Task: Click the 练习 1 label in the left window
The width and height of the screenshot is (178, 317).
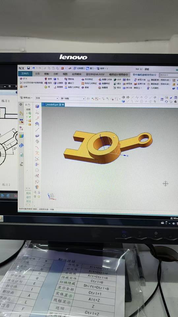Action: [6, 101]
